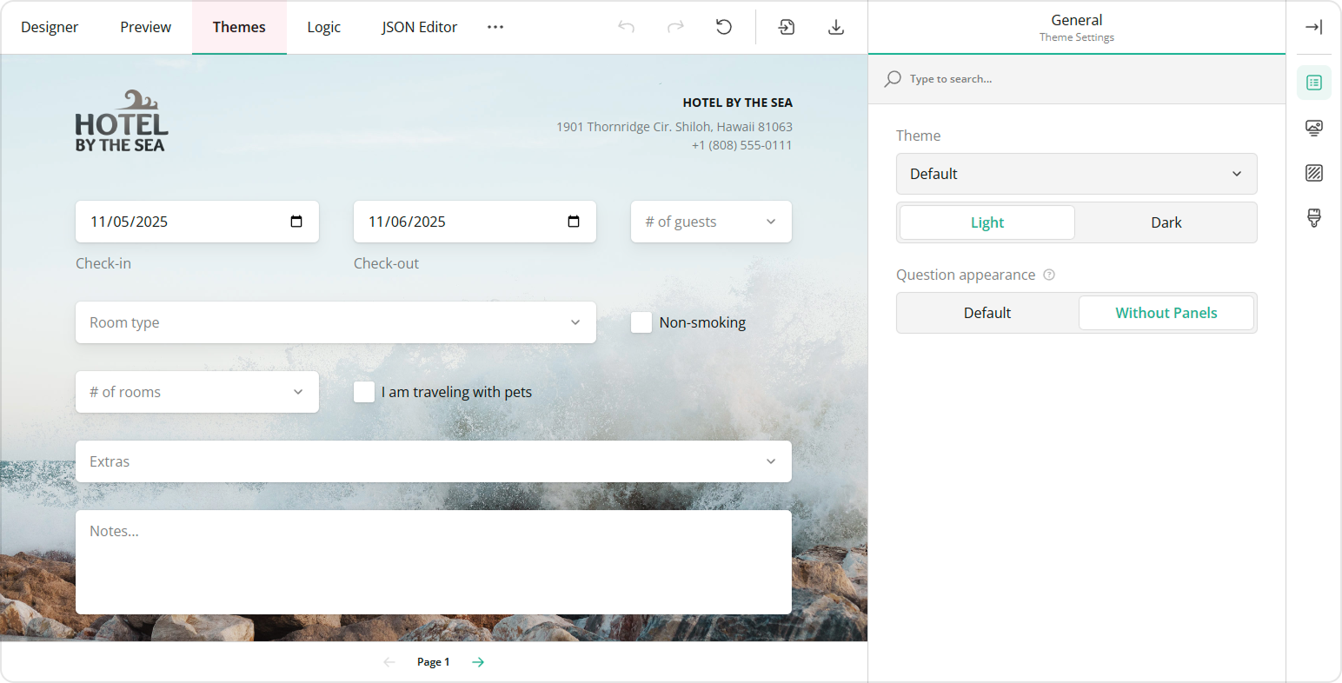Viewport: 1342px width, 683px height.
Task: Click the theme settings search field
Action: 1000,78
